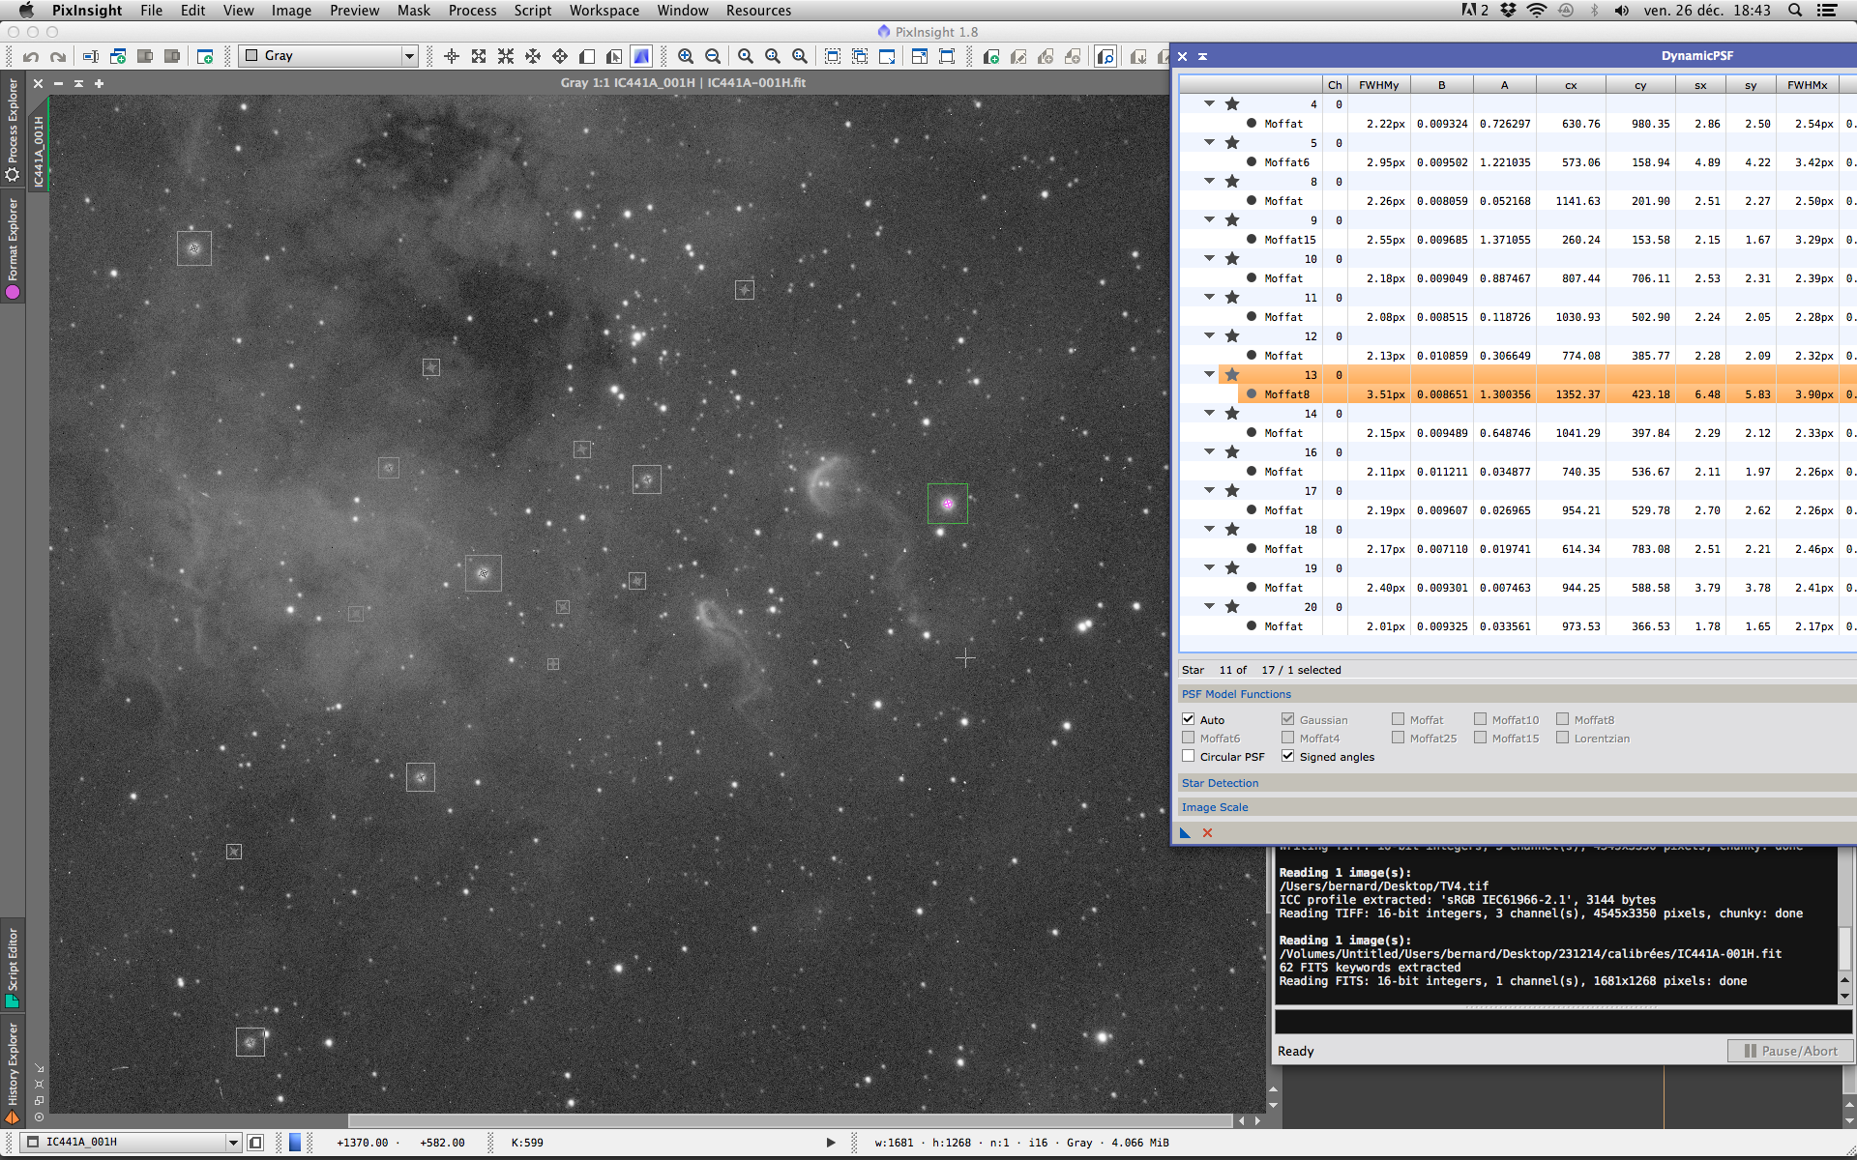Click the red X reset icon in DynamicPSF
Image resolution: width=1857 pixels, height=1160 pixels.
coord(1207,832)
